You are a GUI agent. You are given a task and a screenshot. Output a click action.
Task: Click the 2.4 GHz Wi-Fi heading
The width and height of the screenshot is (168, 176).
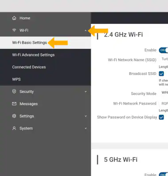pos(123,35)
